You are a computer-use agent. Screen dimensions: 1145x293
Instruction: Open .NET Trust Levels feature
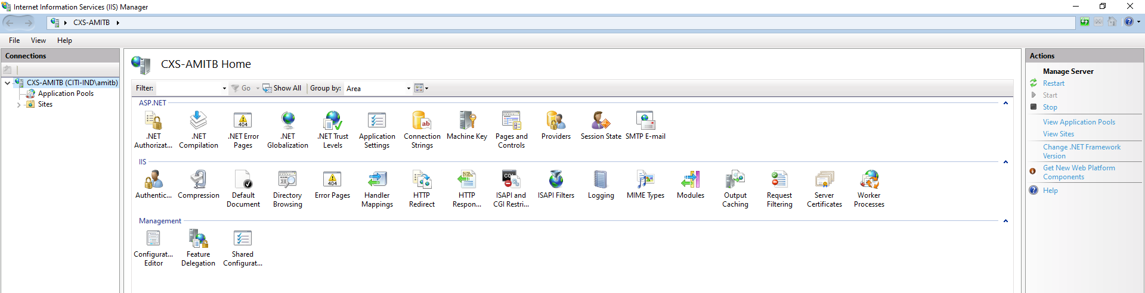click(x=333, y=129)
